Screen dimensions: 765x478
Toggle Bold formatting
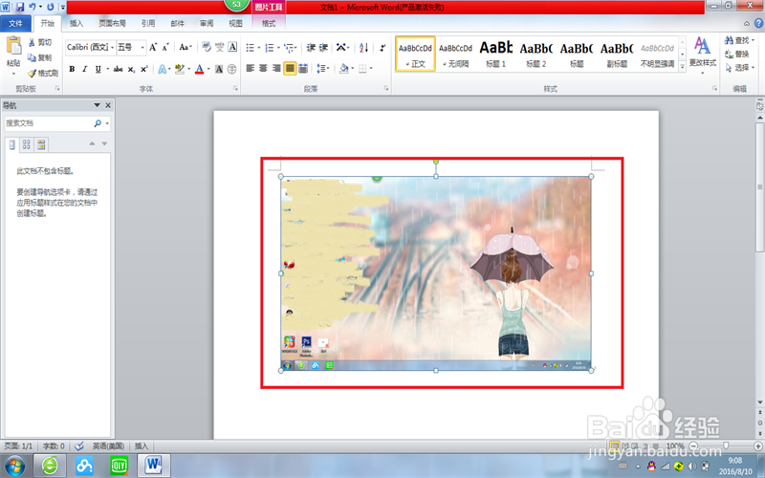pyautogui.click(x=72, y=69)
